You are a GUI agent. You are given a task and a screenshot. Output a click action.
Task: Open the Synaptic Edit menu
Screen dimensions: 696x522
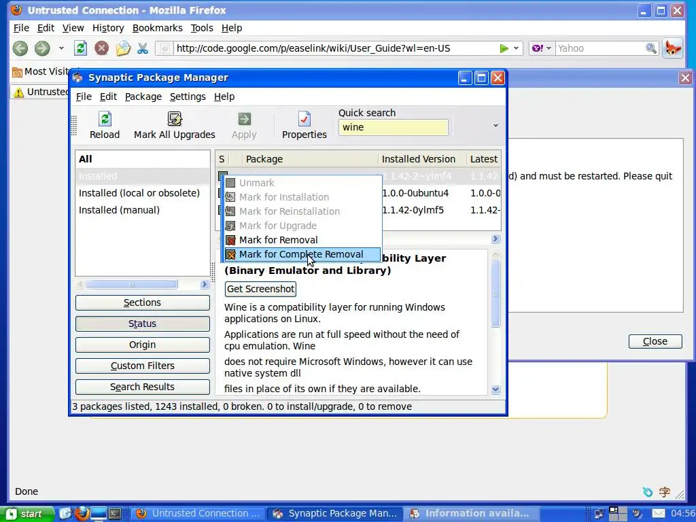tap(108, 97)
